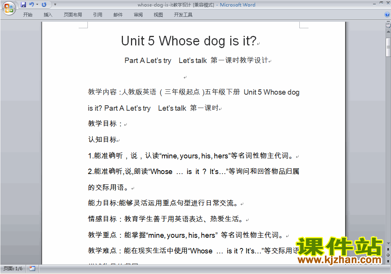The image size is (391, 274).
Task: Click the line "is it? Part A Let's try"
Action: click(119, 108)
